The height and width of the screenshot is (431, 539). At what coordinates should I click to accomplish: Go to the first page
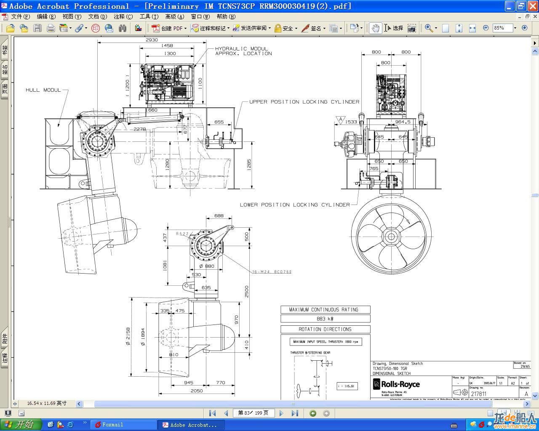point(212,413)
